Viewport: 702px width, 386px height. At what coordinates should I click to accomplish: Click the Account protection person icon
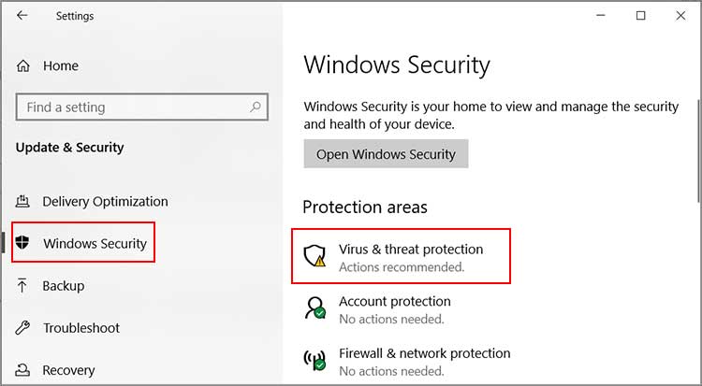[x=315, y=308]
